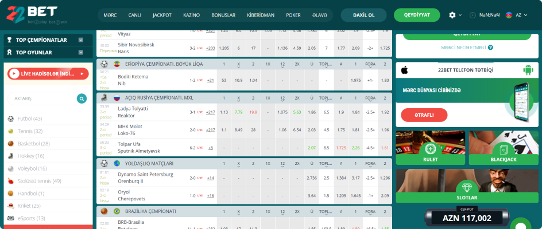Viewport: 542px width, 229px height.
Task: Open the Bonuslar menu item
Action: click(x=223, y=15)
